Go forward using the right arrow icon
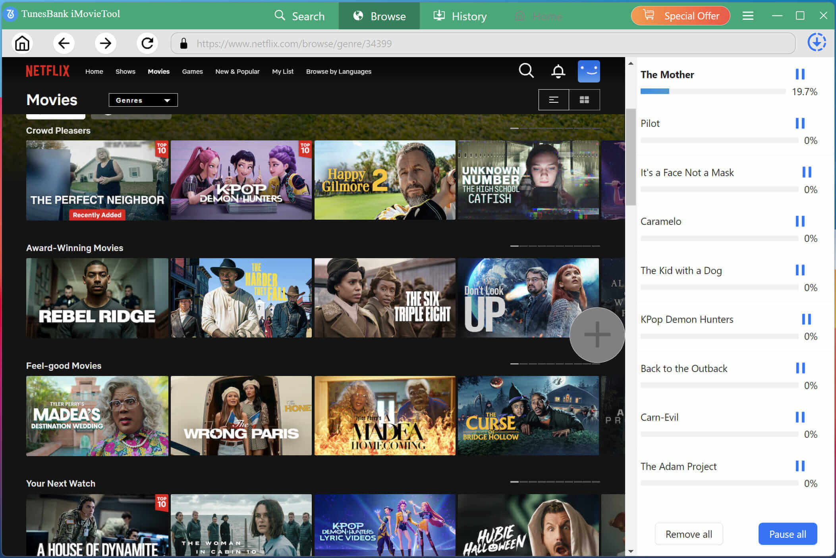836x558 pixels. tap(106, 43)
